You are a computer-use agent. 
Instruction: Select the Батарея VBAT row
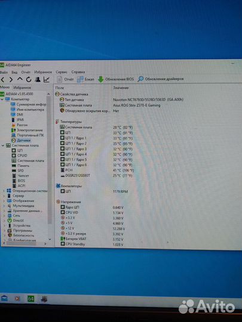point(92,239)
